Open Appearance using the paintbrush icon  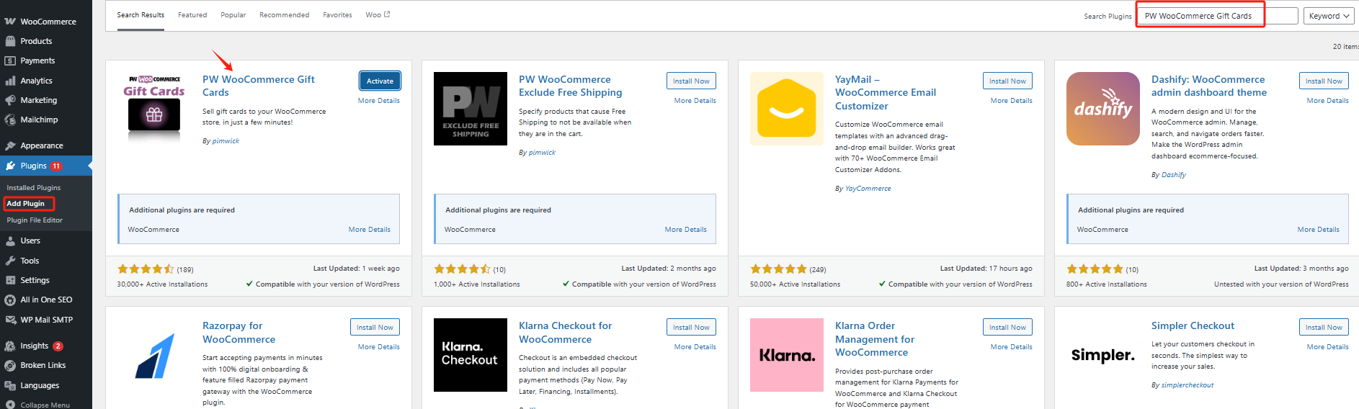click(10, 145)
